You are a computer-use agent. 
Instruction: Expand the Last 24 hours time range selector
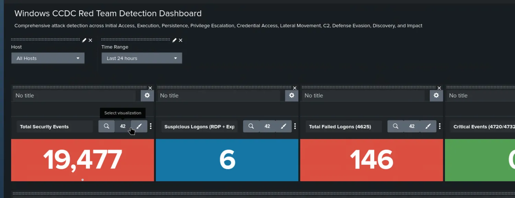[141, 58]
